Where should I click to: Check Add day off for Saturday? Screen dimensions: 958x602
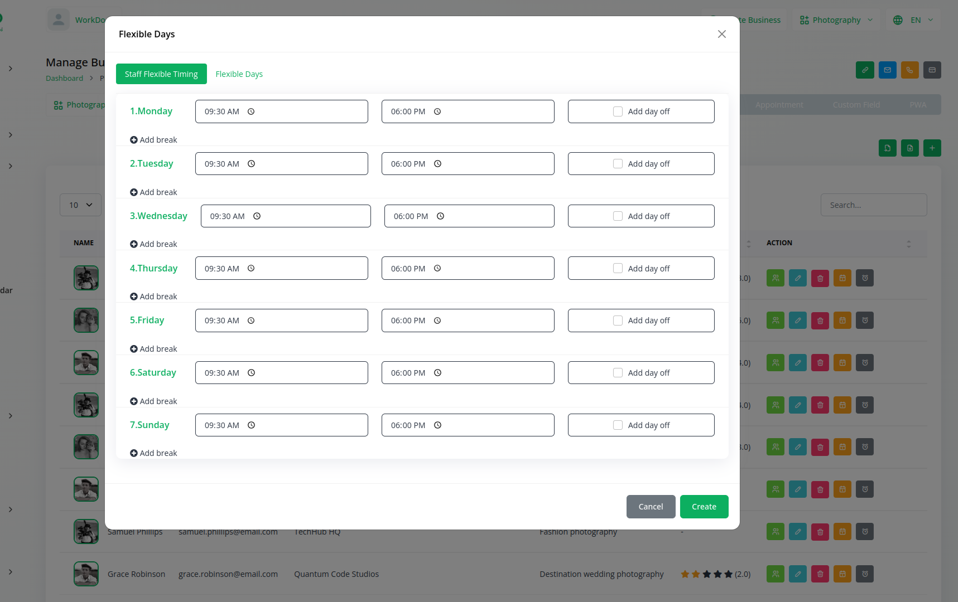[x=618, y=373]
